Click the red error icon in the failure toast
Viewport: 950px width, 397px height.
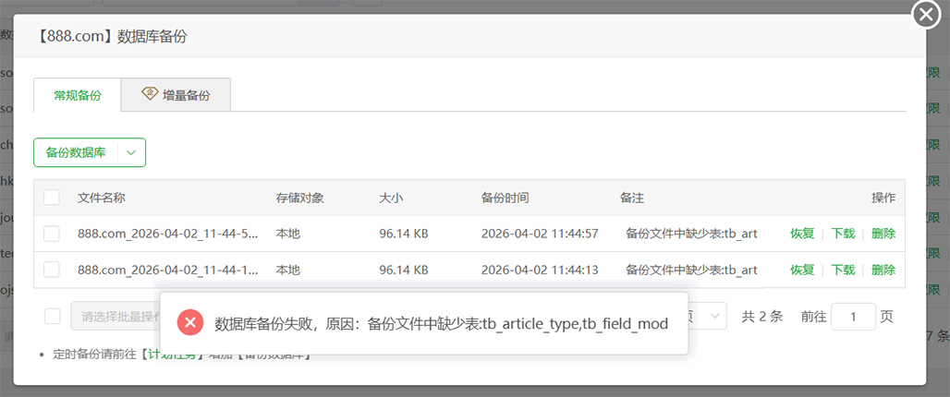click(x=190, y=323)
